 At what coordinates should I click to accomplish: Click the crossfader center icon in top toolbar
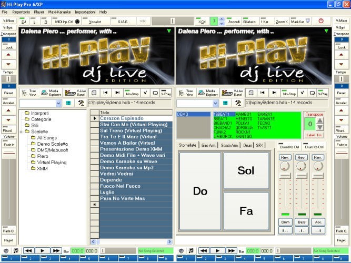(x=143, y=21)
